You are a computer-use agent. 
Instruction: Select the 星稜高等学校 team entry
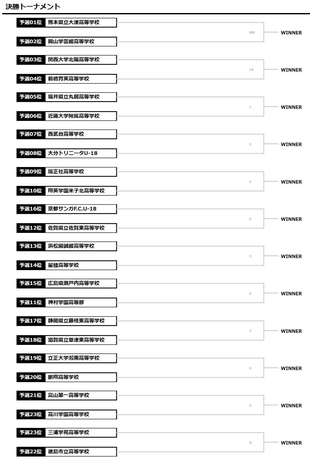(x=81, y=265)
